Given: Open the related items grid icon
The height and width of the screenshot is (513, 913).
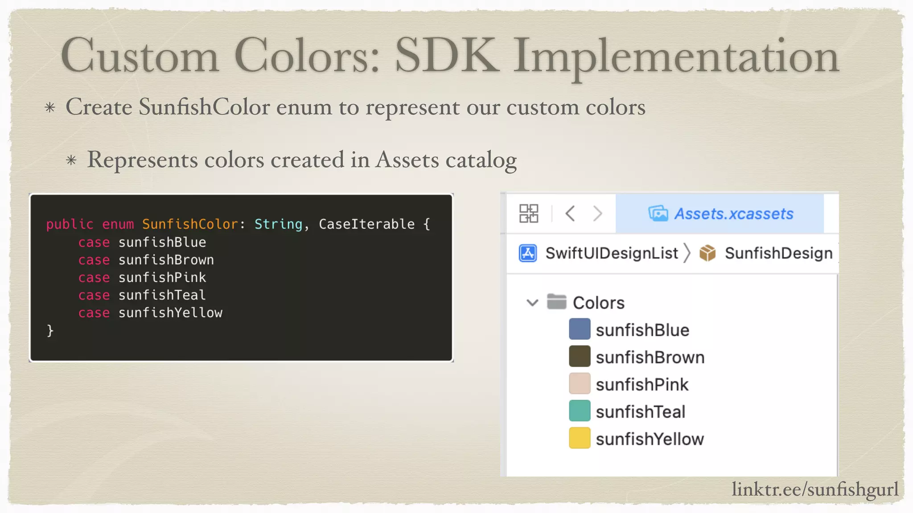Looking at the screenshot, I should pos(529,213).
